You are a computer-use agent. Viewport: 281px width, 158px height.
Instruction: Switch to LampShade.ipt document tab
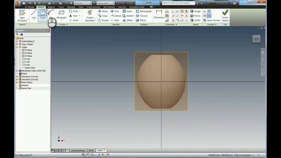click(78, 151)
